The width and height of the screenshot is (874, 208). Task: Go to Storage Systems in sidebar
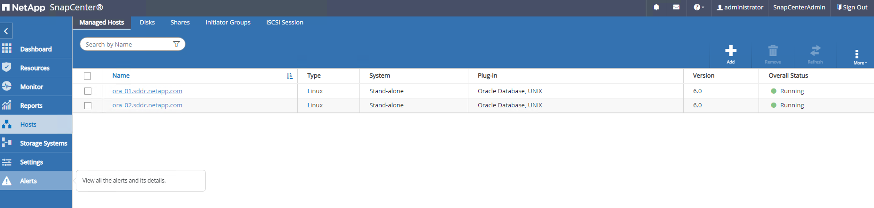click(43, 144)
